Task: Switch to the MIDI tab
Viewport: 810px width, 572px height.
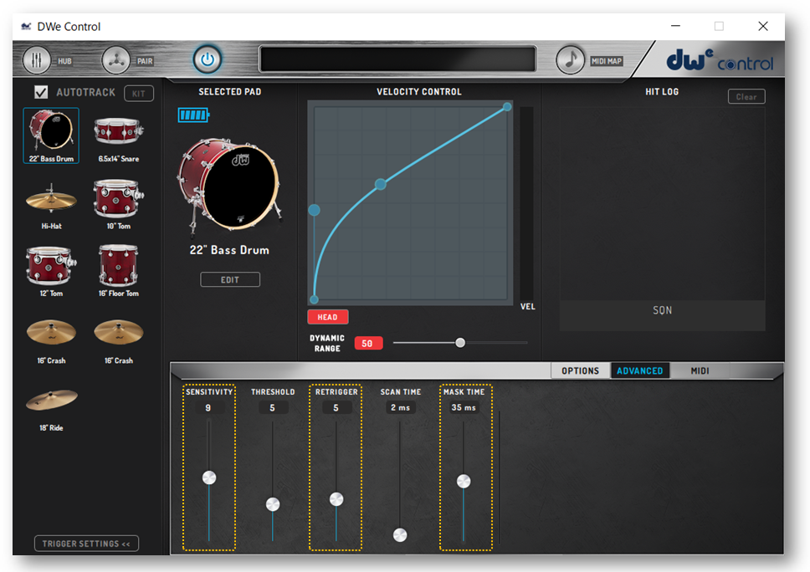Action: coord(700,370)
